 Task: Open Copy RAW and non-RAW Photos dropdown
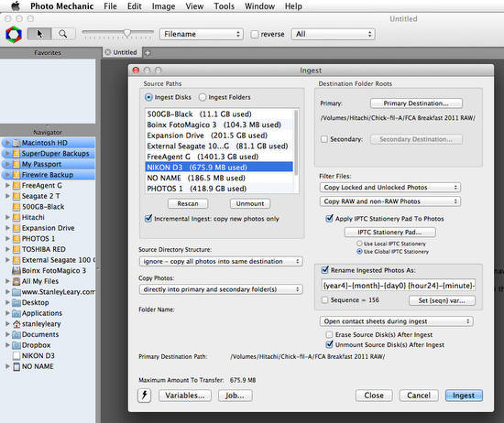(x=389, y=201)
